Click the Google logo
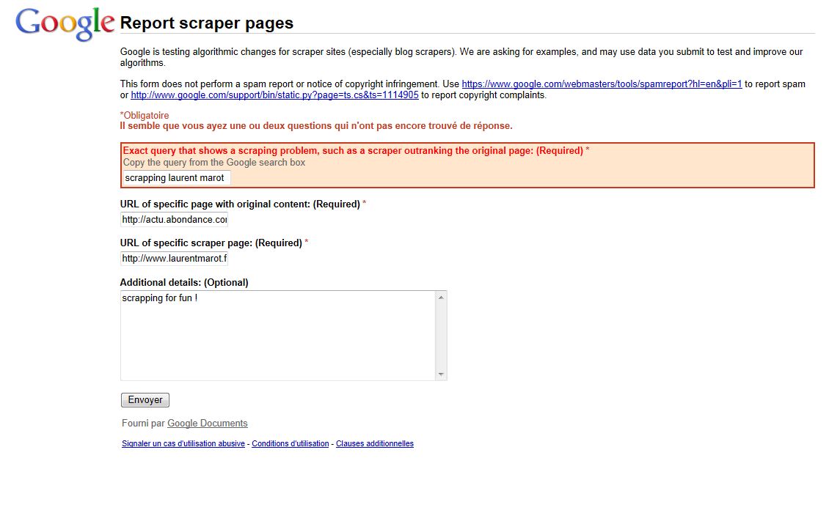This screenshot has height=521, width=840. pyautogui.click(x=65, y=24)
